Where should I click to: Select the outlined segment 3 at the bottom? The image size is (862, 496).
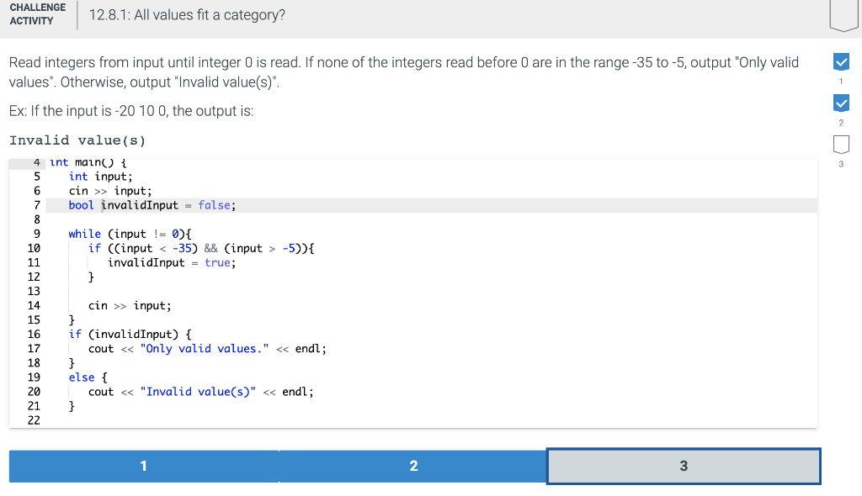(684, 466)
